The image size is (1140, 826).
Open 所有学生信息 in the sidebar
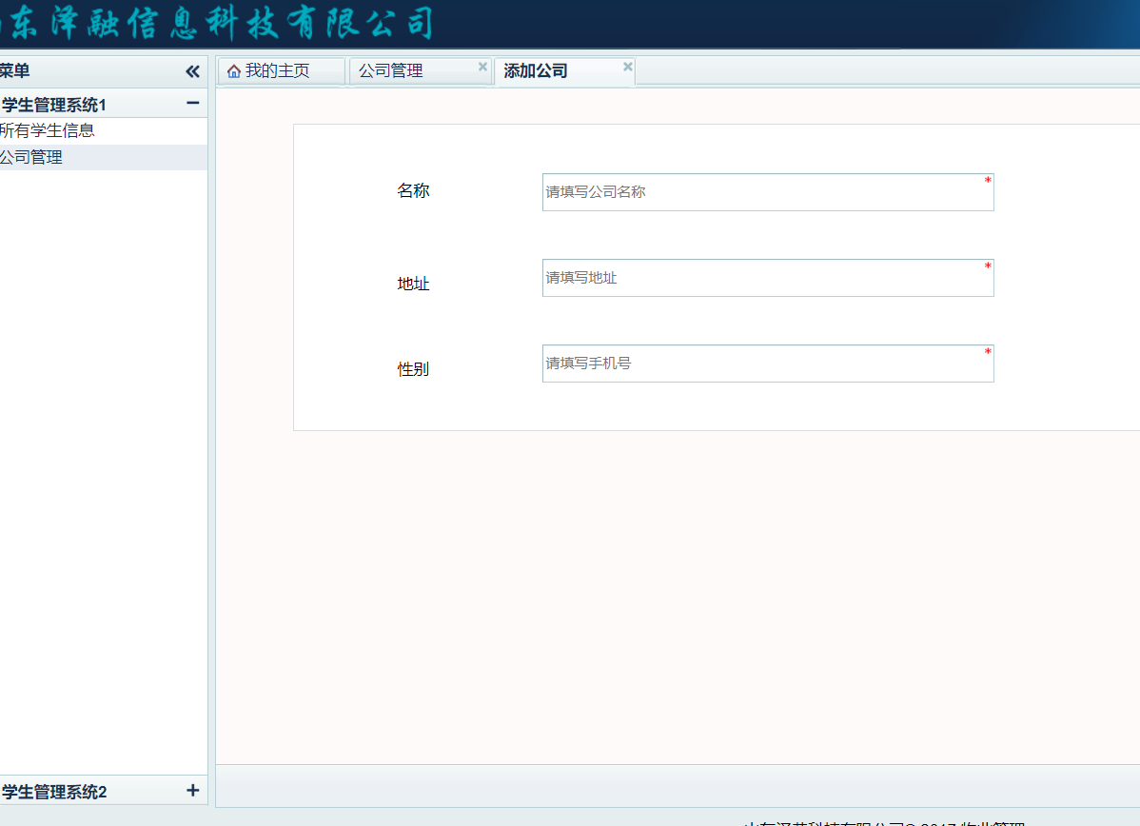tap(48, 131)
